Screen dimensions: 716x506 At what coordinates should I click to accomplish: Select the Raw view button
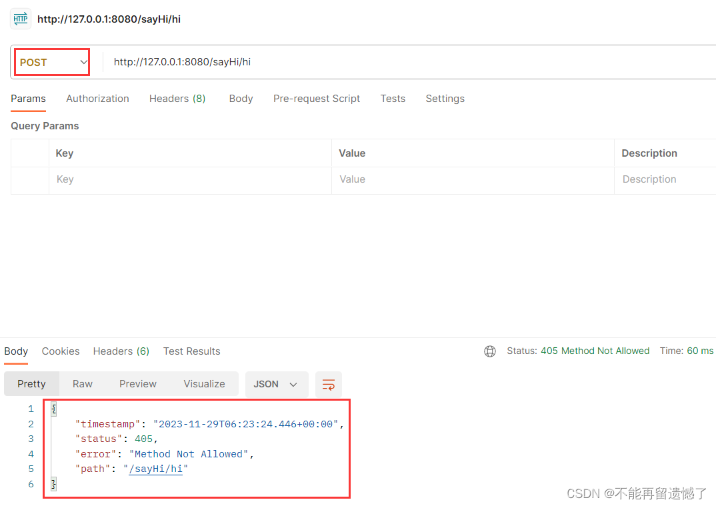click(83, 384)
